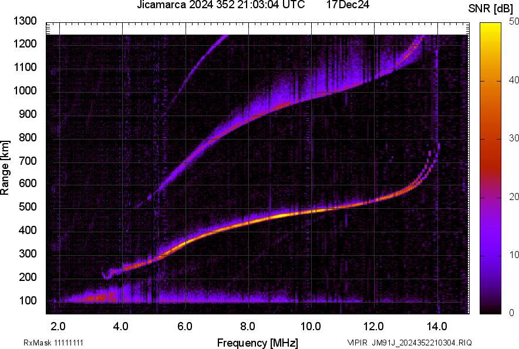Click the frequency tick label "14.0"
Screen dimensions: 519x349
(437, 327)
